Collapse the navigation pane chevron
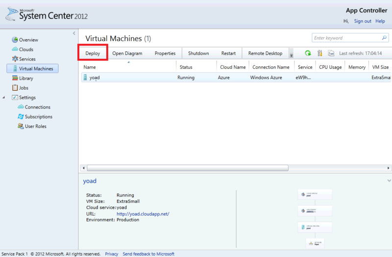The image size is (392, 257). (x=74, y=33)
